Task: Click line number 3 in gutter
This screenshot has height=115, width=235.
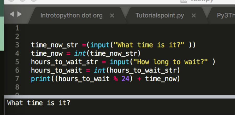Action: pos(17,45)
